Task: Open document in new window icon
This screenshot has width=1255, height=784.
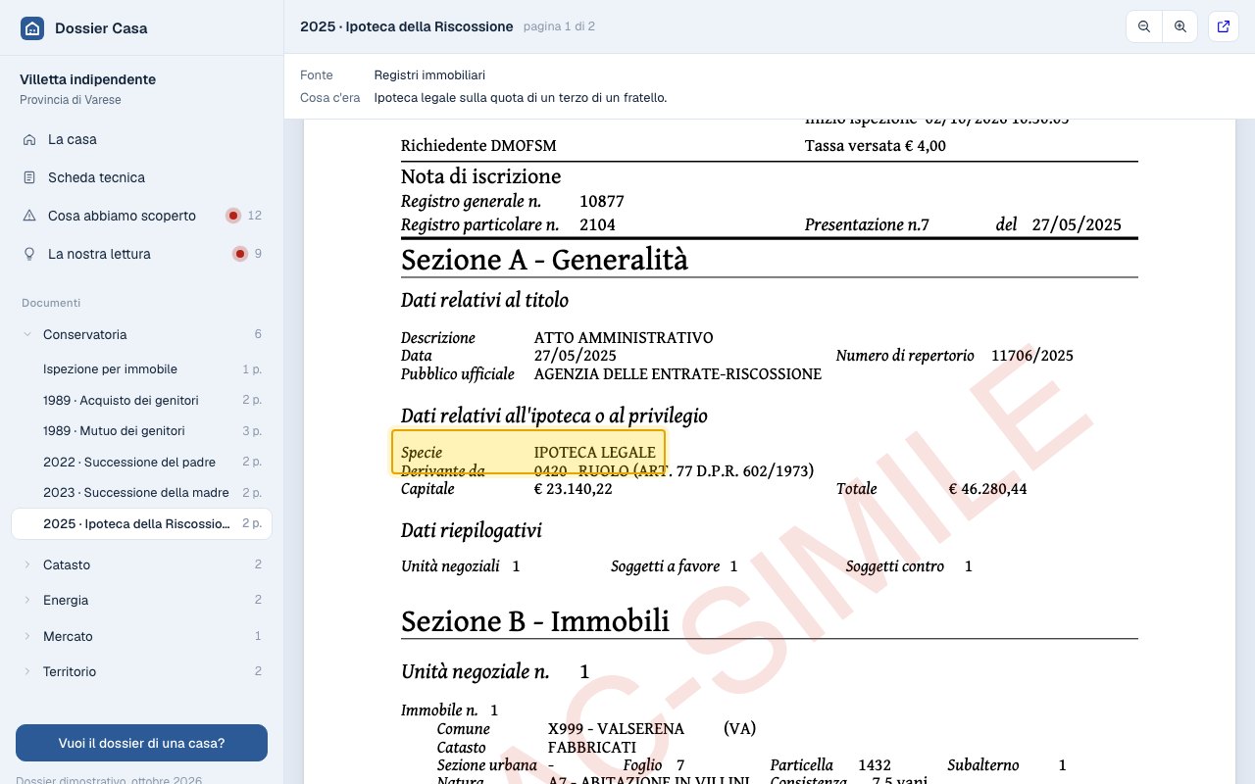Action: pyautogui.click(x=1223, y=27)
